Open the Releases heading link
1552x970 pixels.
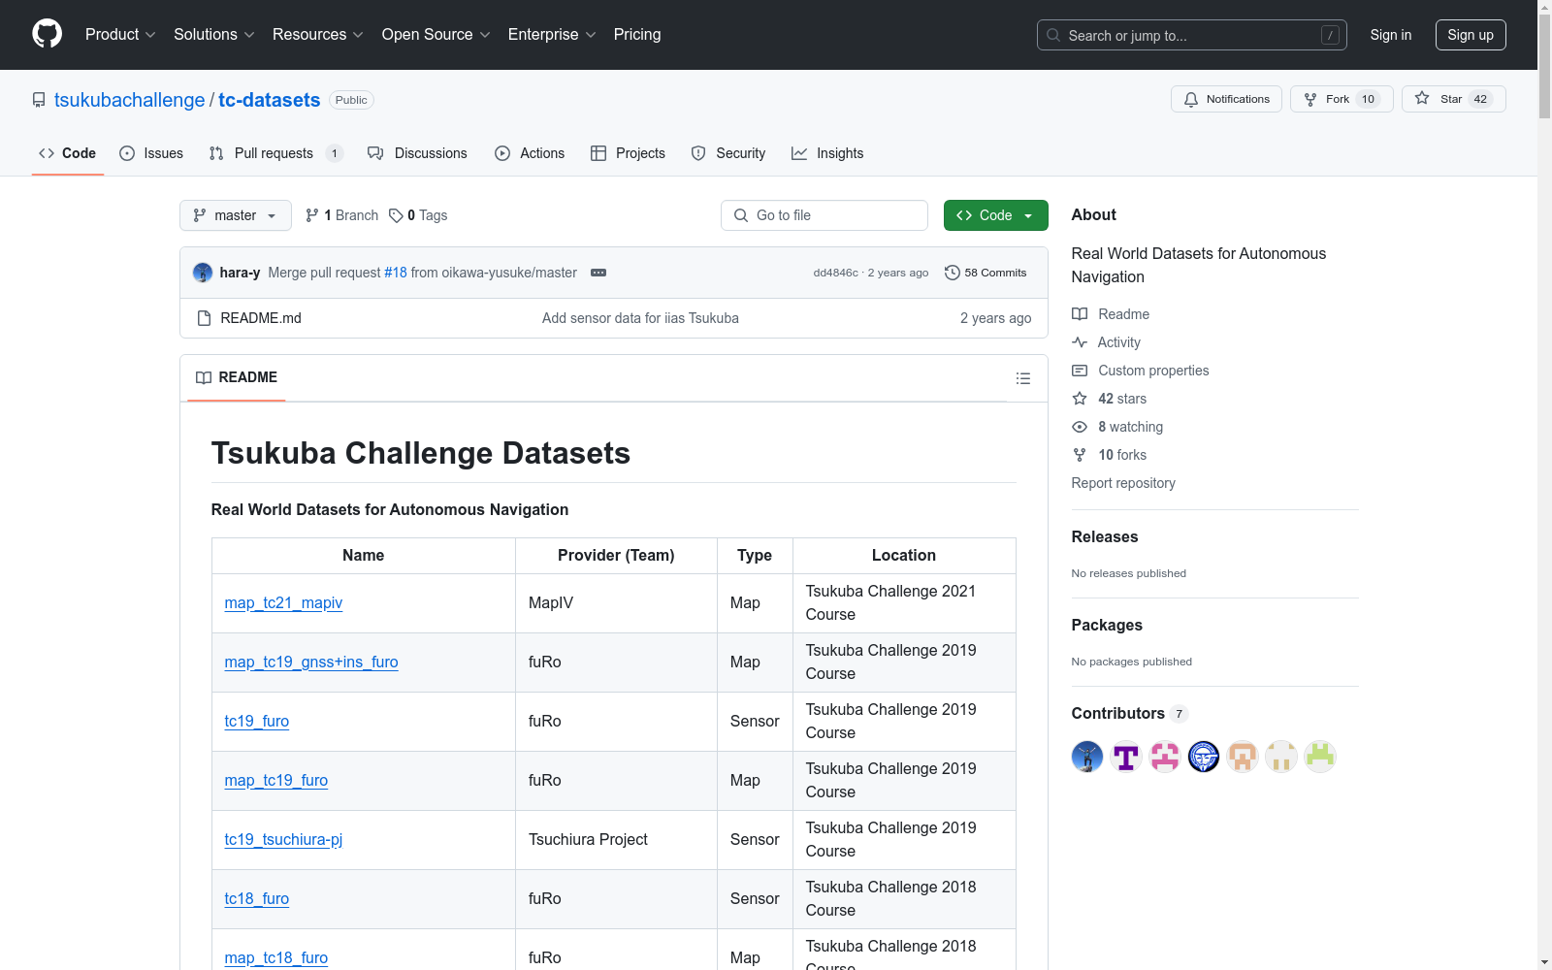(1105, 536)
